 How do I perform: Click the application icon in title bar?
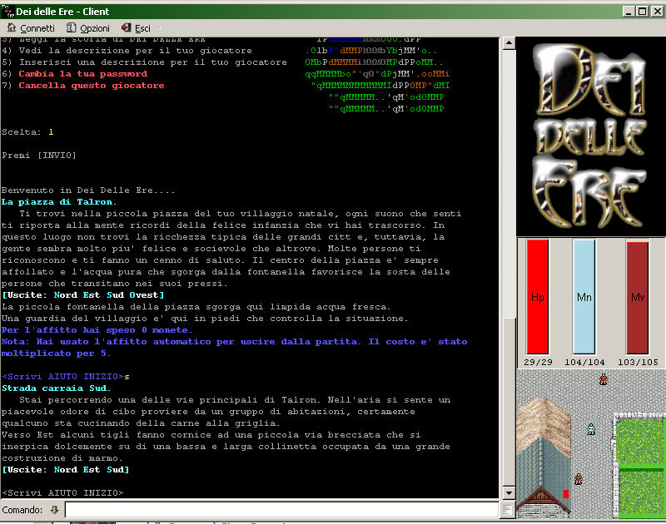(x=7, y=11)
